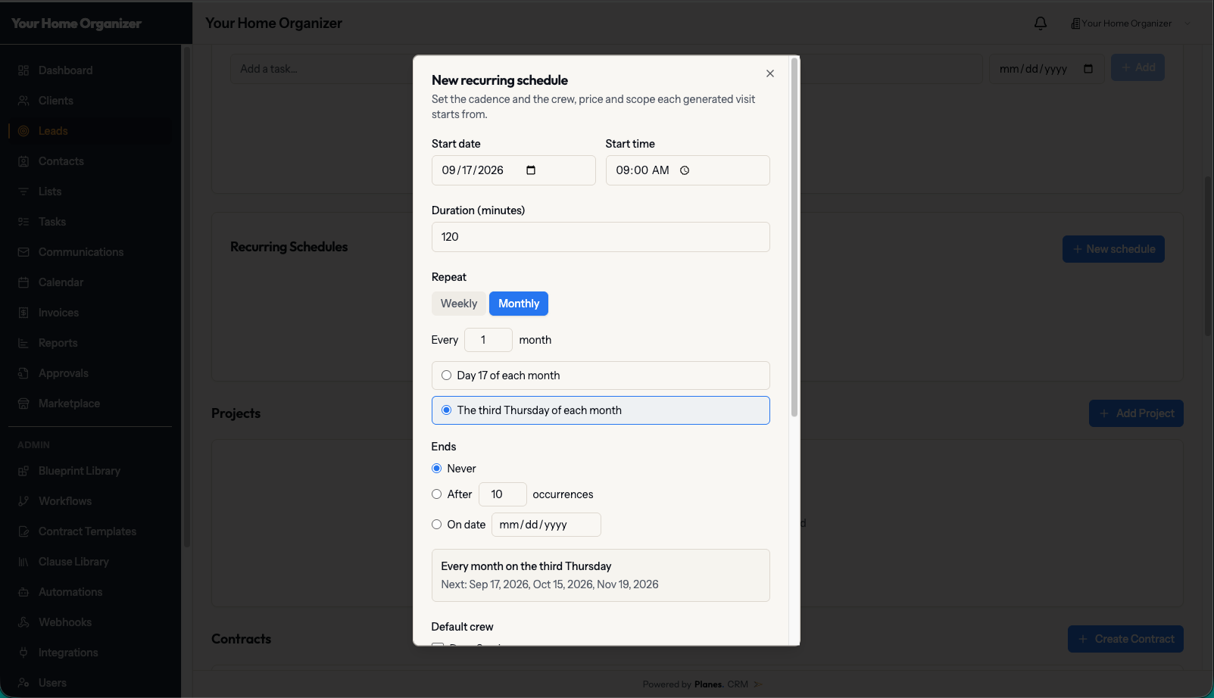Click the Contacts icon in sidebar
The image size is (1214, 698).
coord(23,161)
